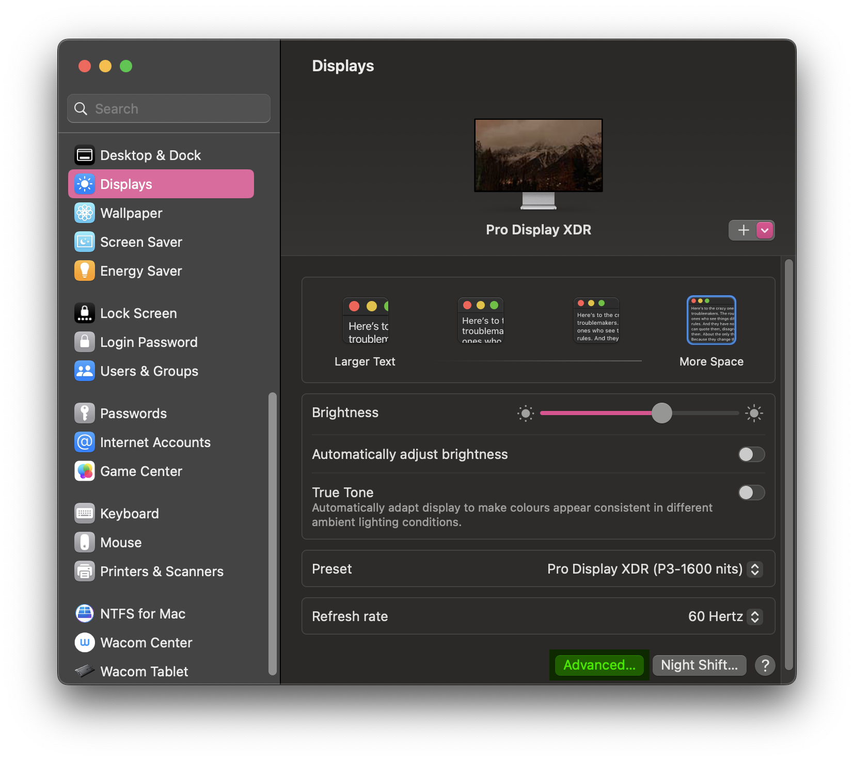Open Printers & Scanners settings
This screenshot has height=761, width=854.
point(161,571)
